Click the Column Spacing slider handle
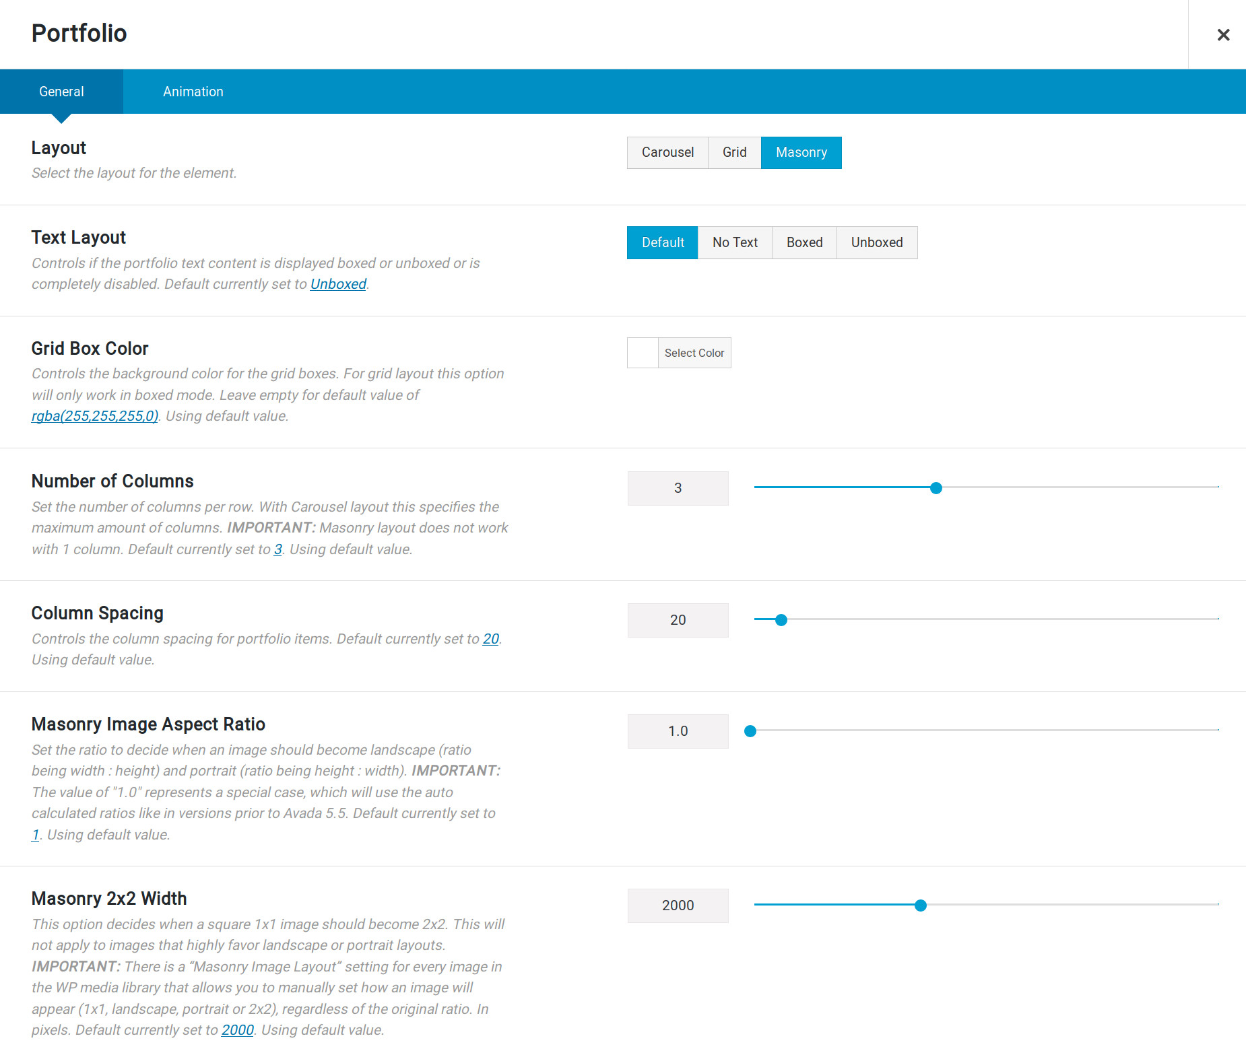1246x1059 pixels. tap(781, 620)
